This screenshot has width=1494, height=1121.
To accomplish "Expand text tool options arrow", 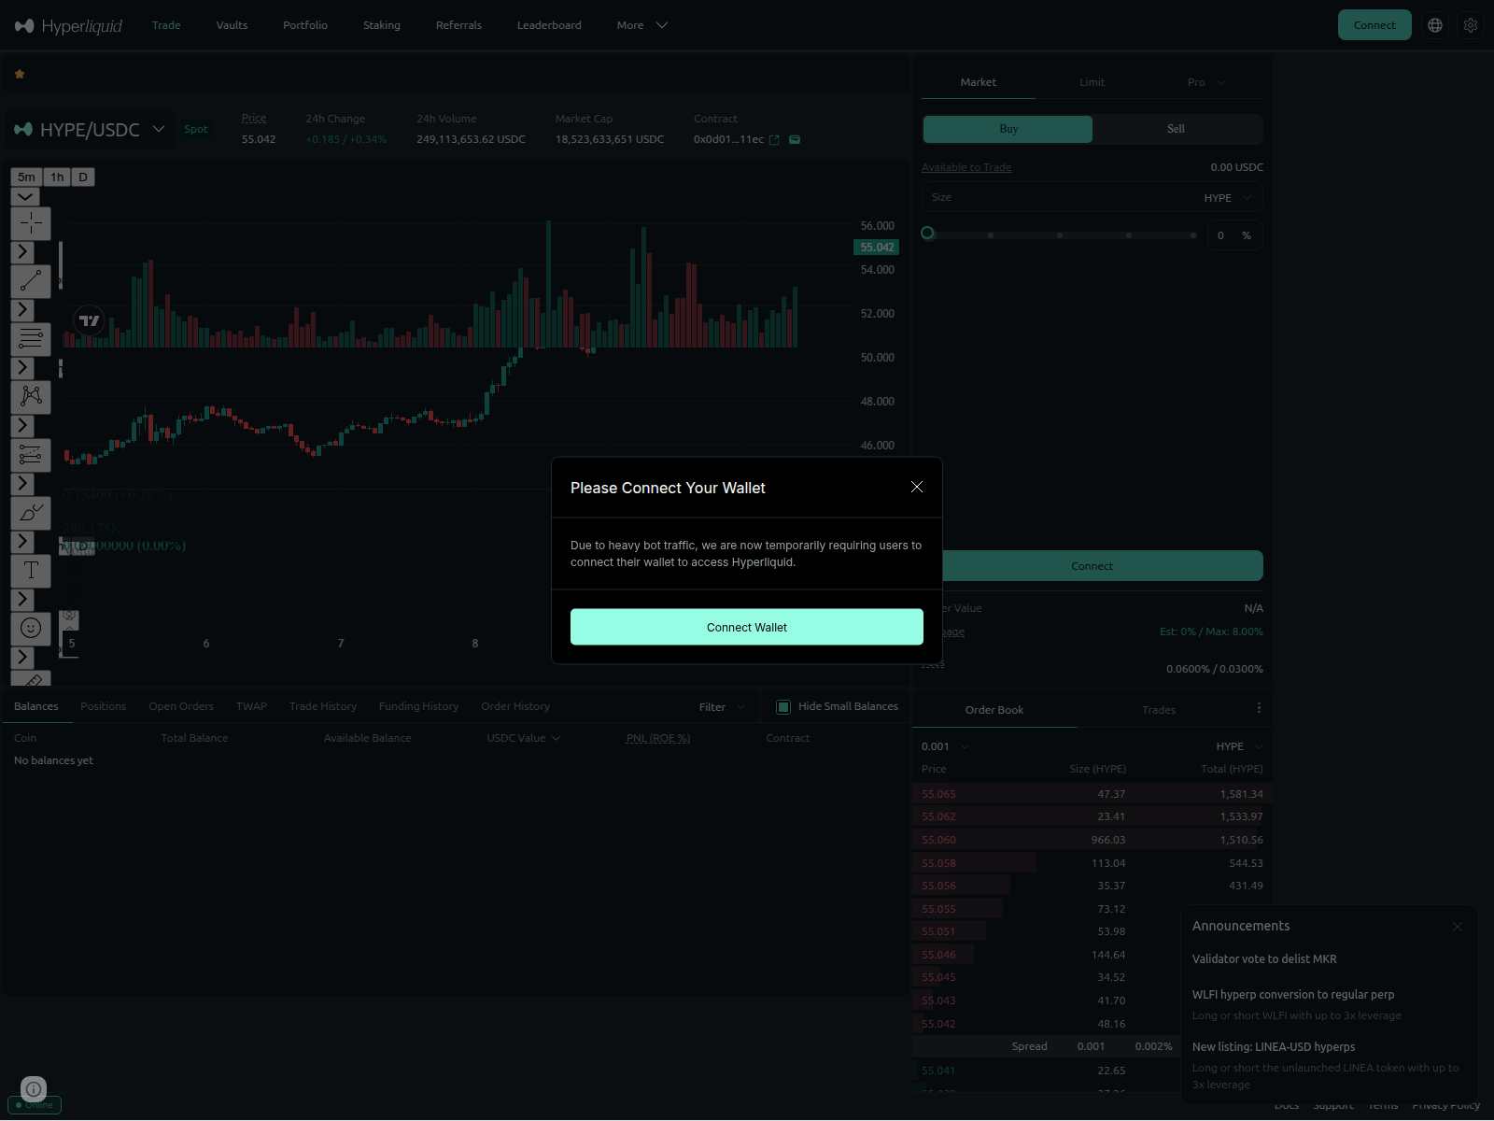I will [22, 600].
